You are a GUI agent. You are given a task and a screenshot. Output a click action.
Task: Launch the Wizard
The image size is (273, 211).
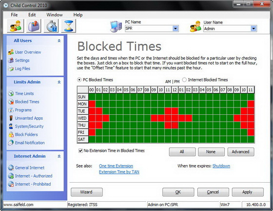click(87, 192)
